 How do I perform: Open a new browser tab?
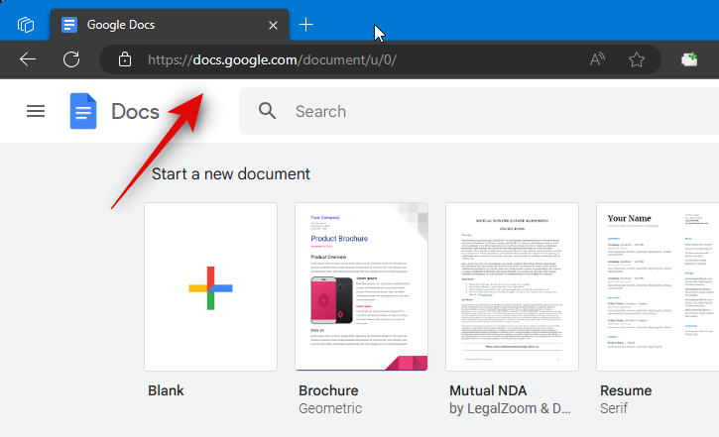coord(305,24)
